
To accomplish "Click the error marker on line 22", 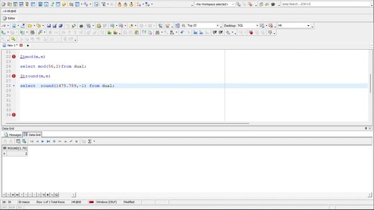I will [14, 57].
